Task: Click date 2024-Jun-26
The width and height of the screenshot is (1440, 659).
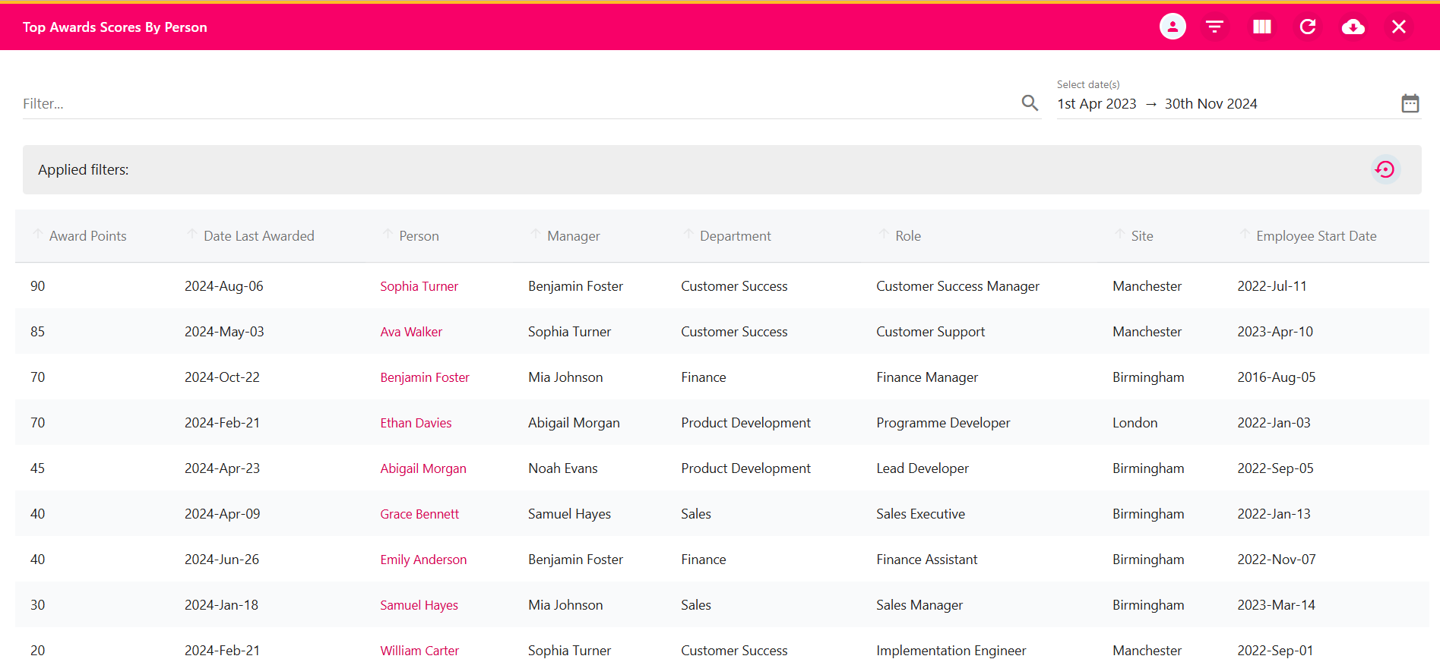Action: pyautogui.click(x=222, y=560)
